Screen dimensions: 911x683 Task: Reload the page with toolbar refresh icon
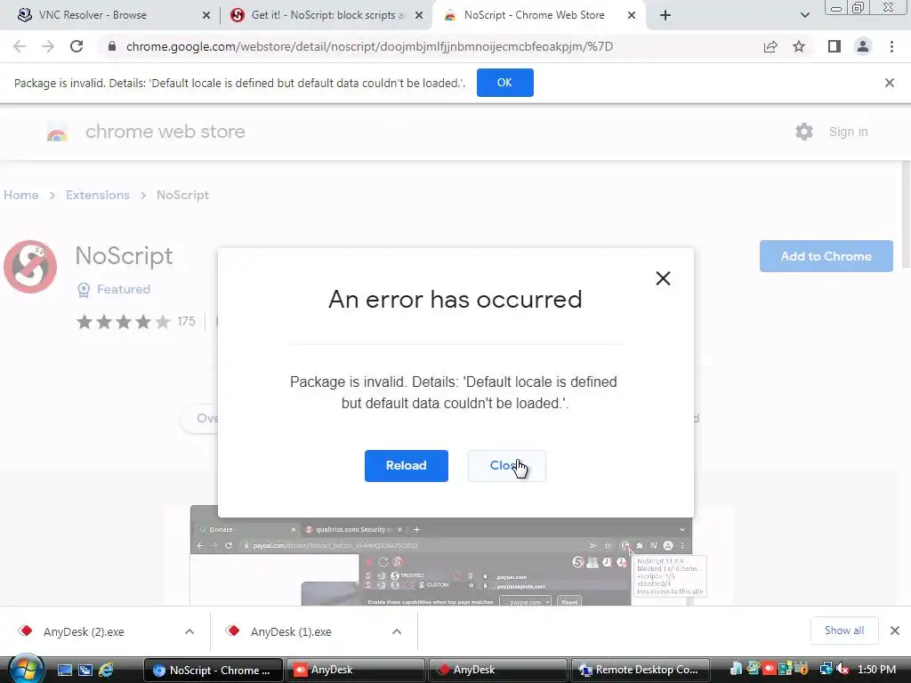(x=77, y=46)
